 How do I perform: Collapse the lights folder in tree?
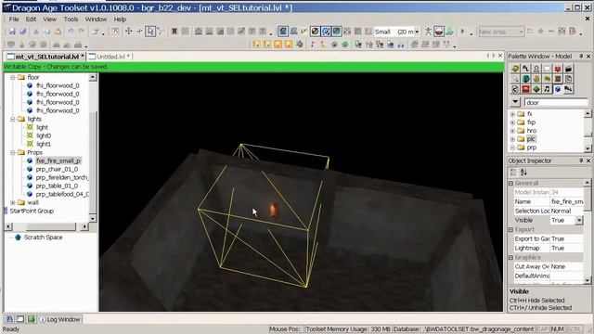coord(12,119)
